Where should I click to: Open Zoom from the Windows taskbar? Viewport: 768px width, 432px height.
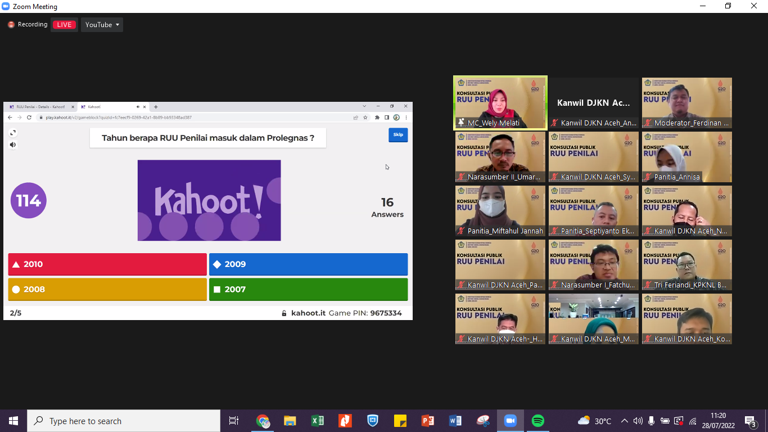pos(511,421)
